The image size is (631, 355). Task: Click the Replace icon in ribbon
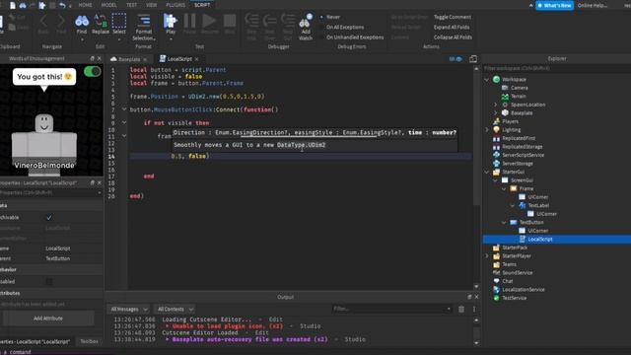[101, 21]
